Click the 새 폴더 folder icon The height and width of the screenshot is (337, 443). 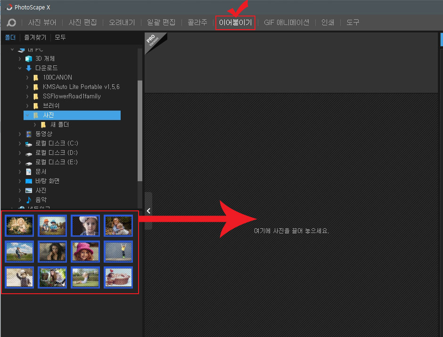click(x=43, y=125)
